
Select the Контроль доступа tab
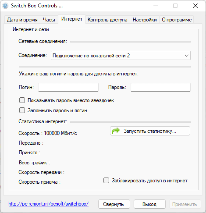coord(107,20)
